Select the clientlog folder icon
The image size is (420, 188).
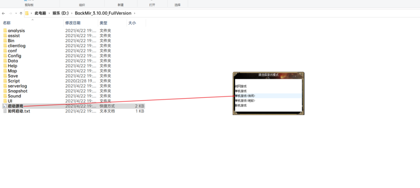[5, 46]
